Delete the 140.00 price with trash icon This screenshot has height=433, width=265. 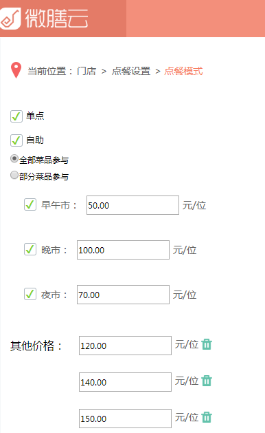pos(207,381)
